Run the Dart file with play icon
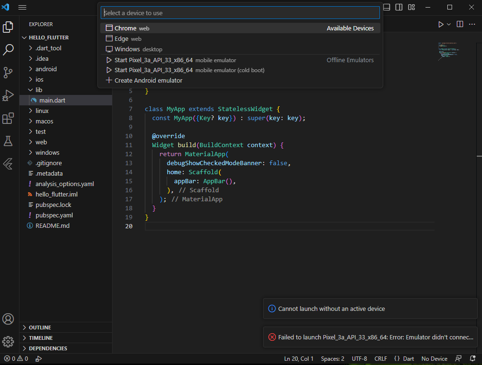This screenshot has width=482, height=365. pyautogui.click(x=441, y=24)
